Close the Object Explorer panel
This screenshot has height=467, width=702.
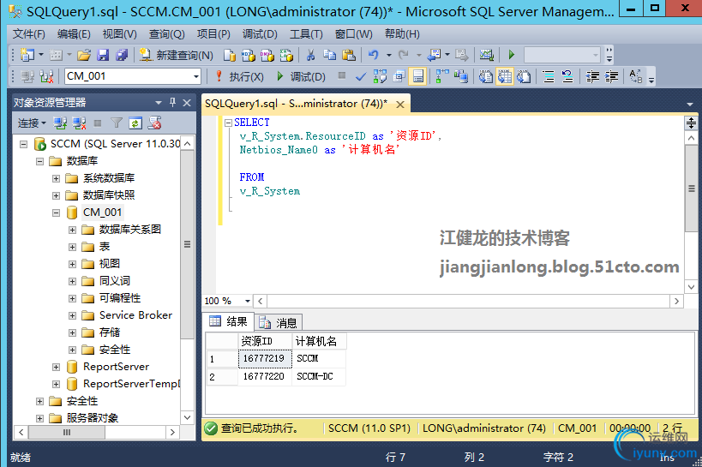pos(187,103)
